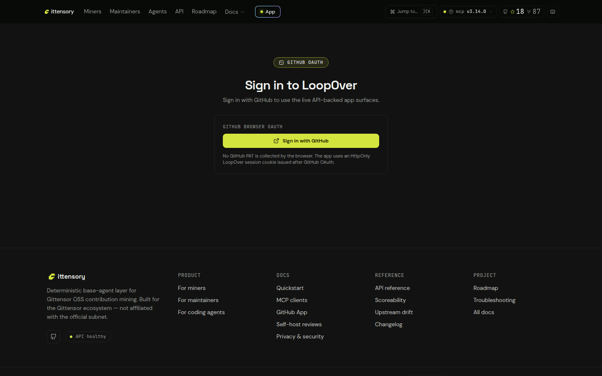The width and height of the screenshot is (602, 376).
Task: Open the For miners footer link
Action: [192, 288]
